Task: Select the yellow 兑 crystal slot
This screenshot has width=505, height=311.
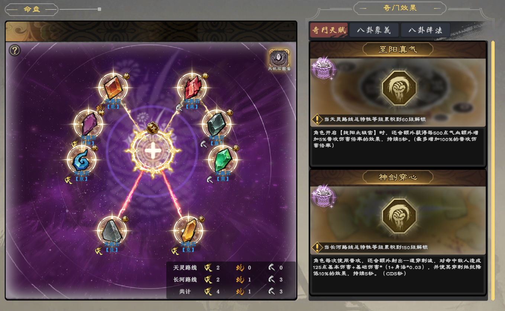Action: coord(188,230)
